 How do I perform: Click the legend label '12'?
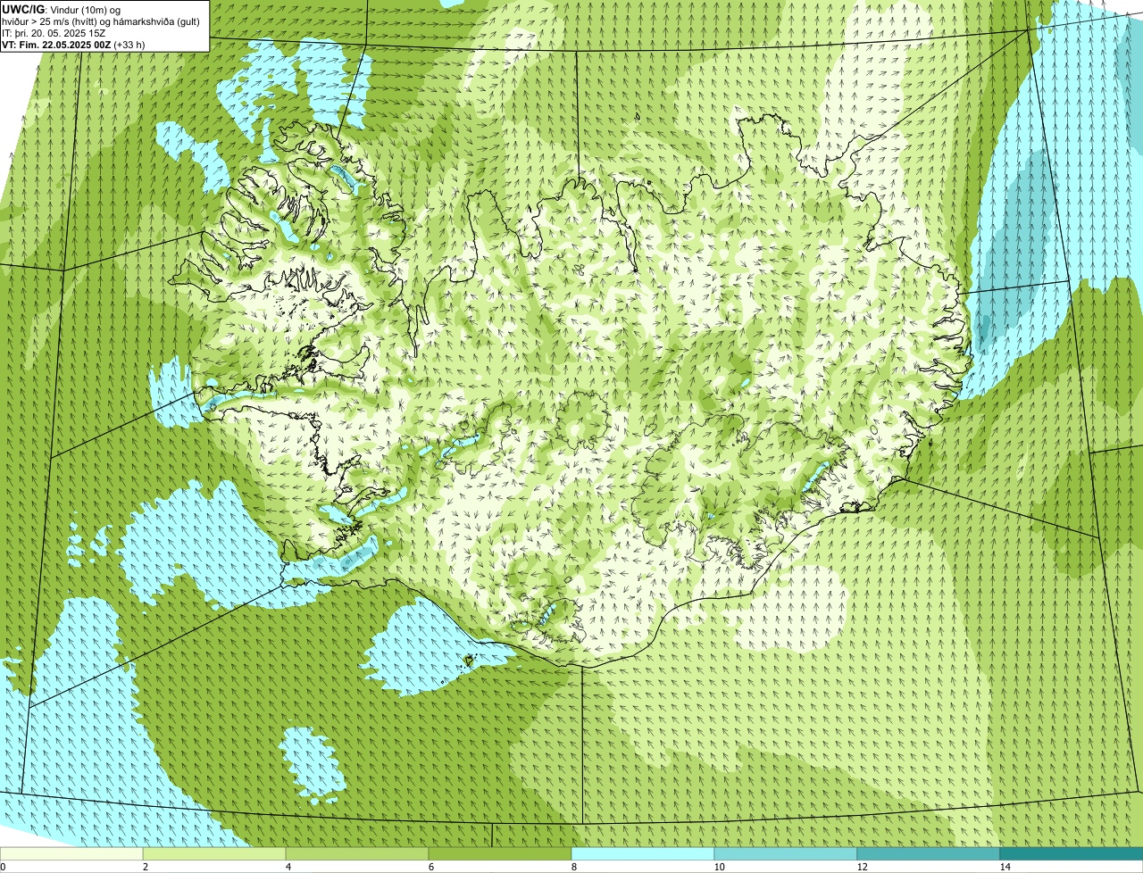(x=862, y=867)
